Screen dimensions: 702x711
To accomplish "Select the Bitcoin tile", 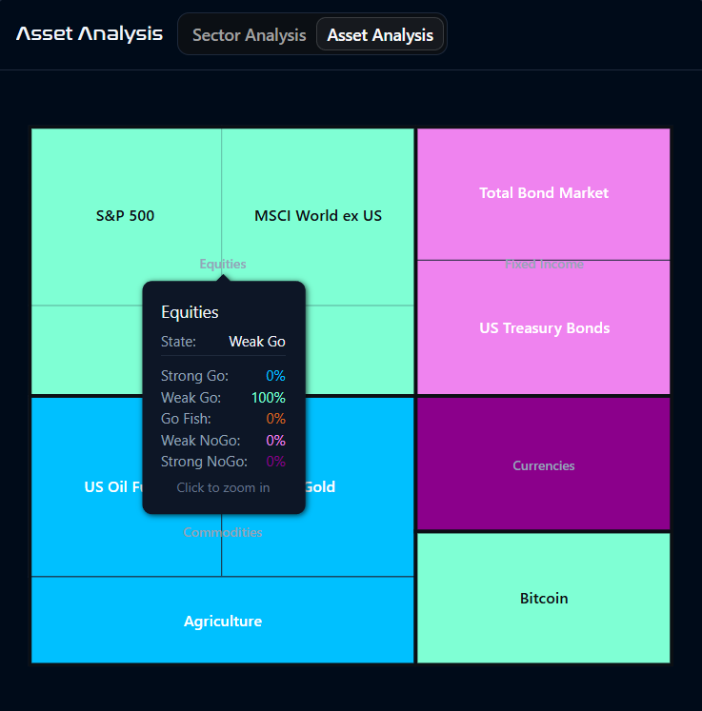I will (x=544, y=598).
